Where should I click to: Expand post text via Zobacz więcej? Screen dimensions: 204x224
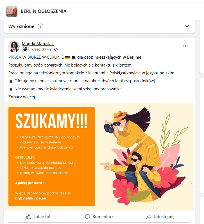point(22,97)
